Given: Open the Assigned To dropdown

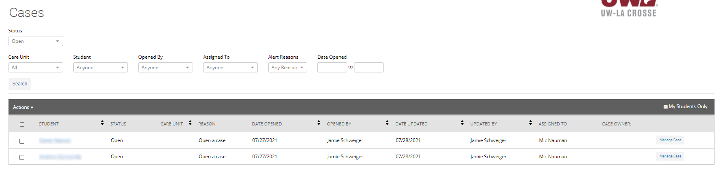Looking at the screenshot, I should click(230, 68).
